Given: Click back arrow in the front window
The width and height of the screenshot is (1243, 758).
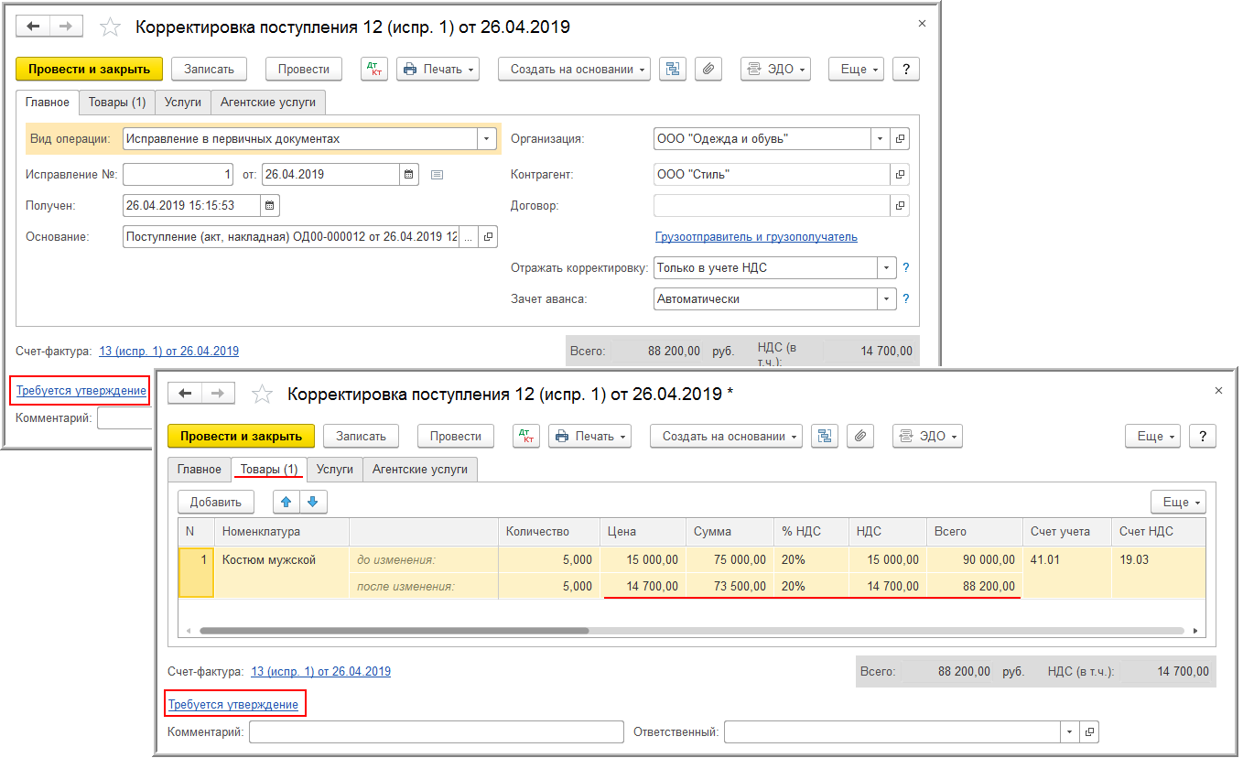Looking at the screenshot, I should click(x=186, y=394).
